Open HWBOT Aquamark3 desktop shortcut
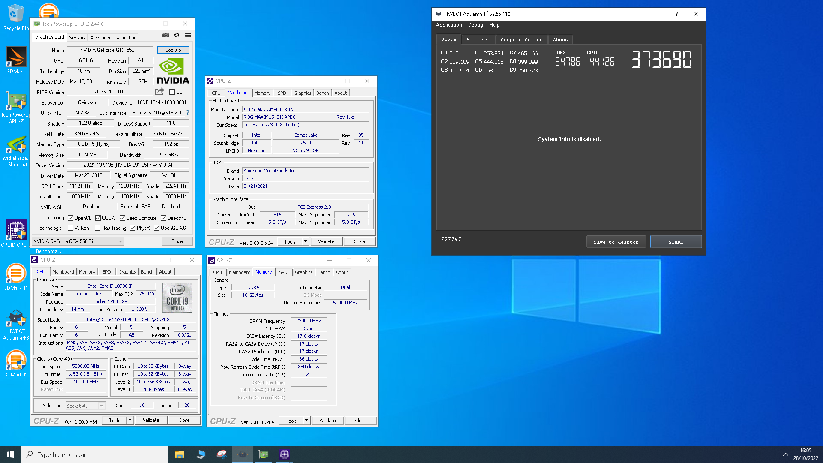This screenshot has height=463, width=823. click(x=16, y=325)
